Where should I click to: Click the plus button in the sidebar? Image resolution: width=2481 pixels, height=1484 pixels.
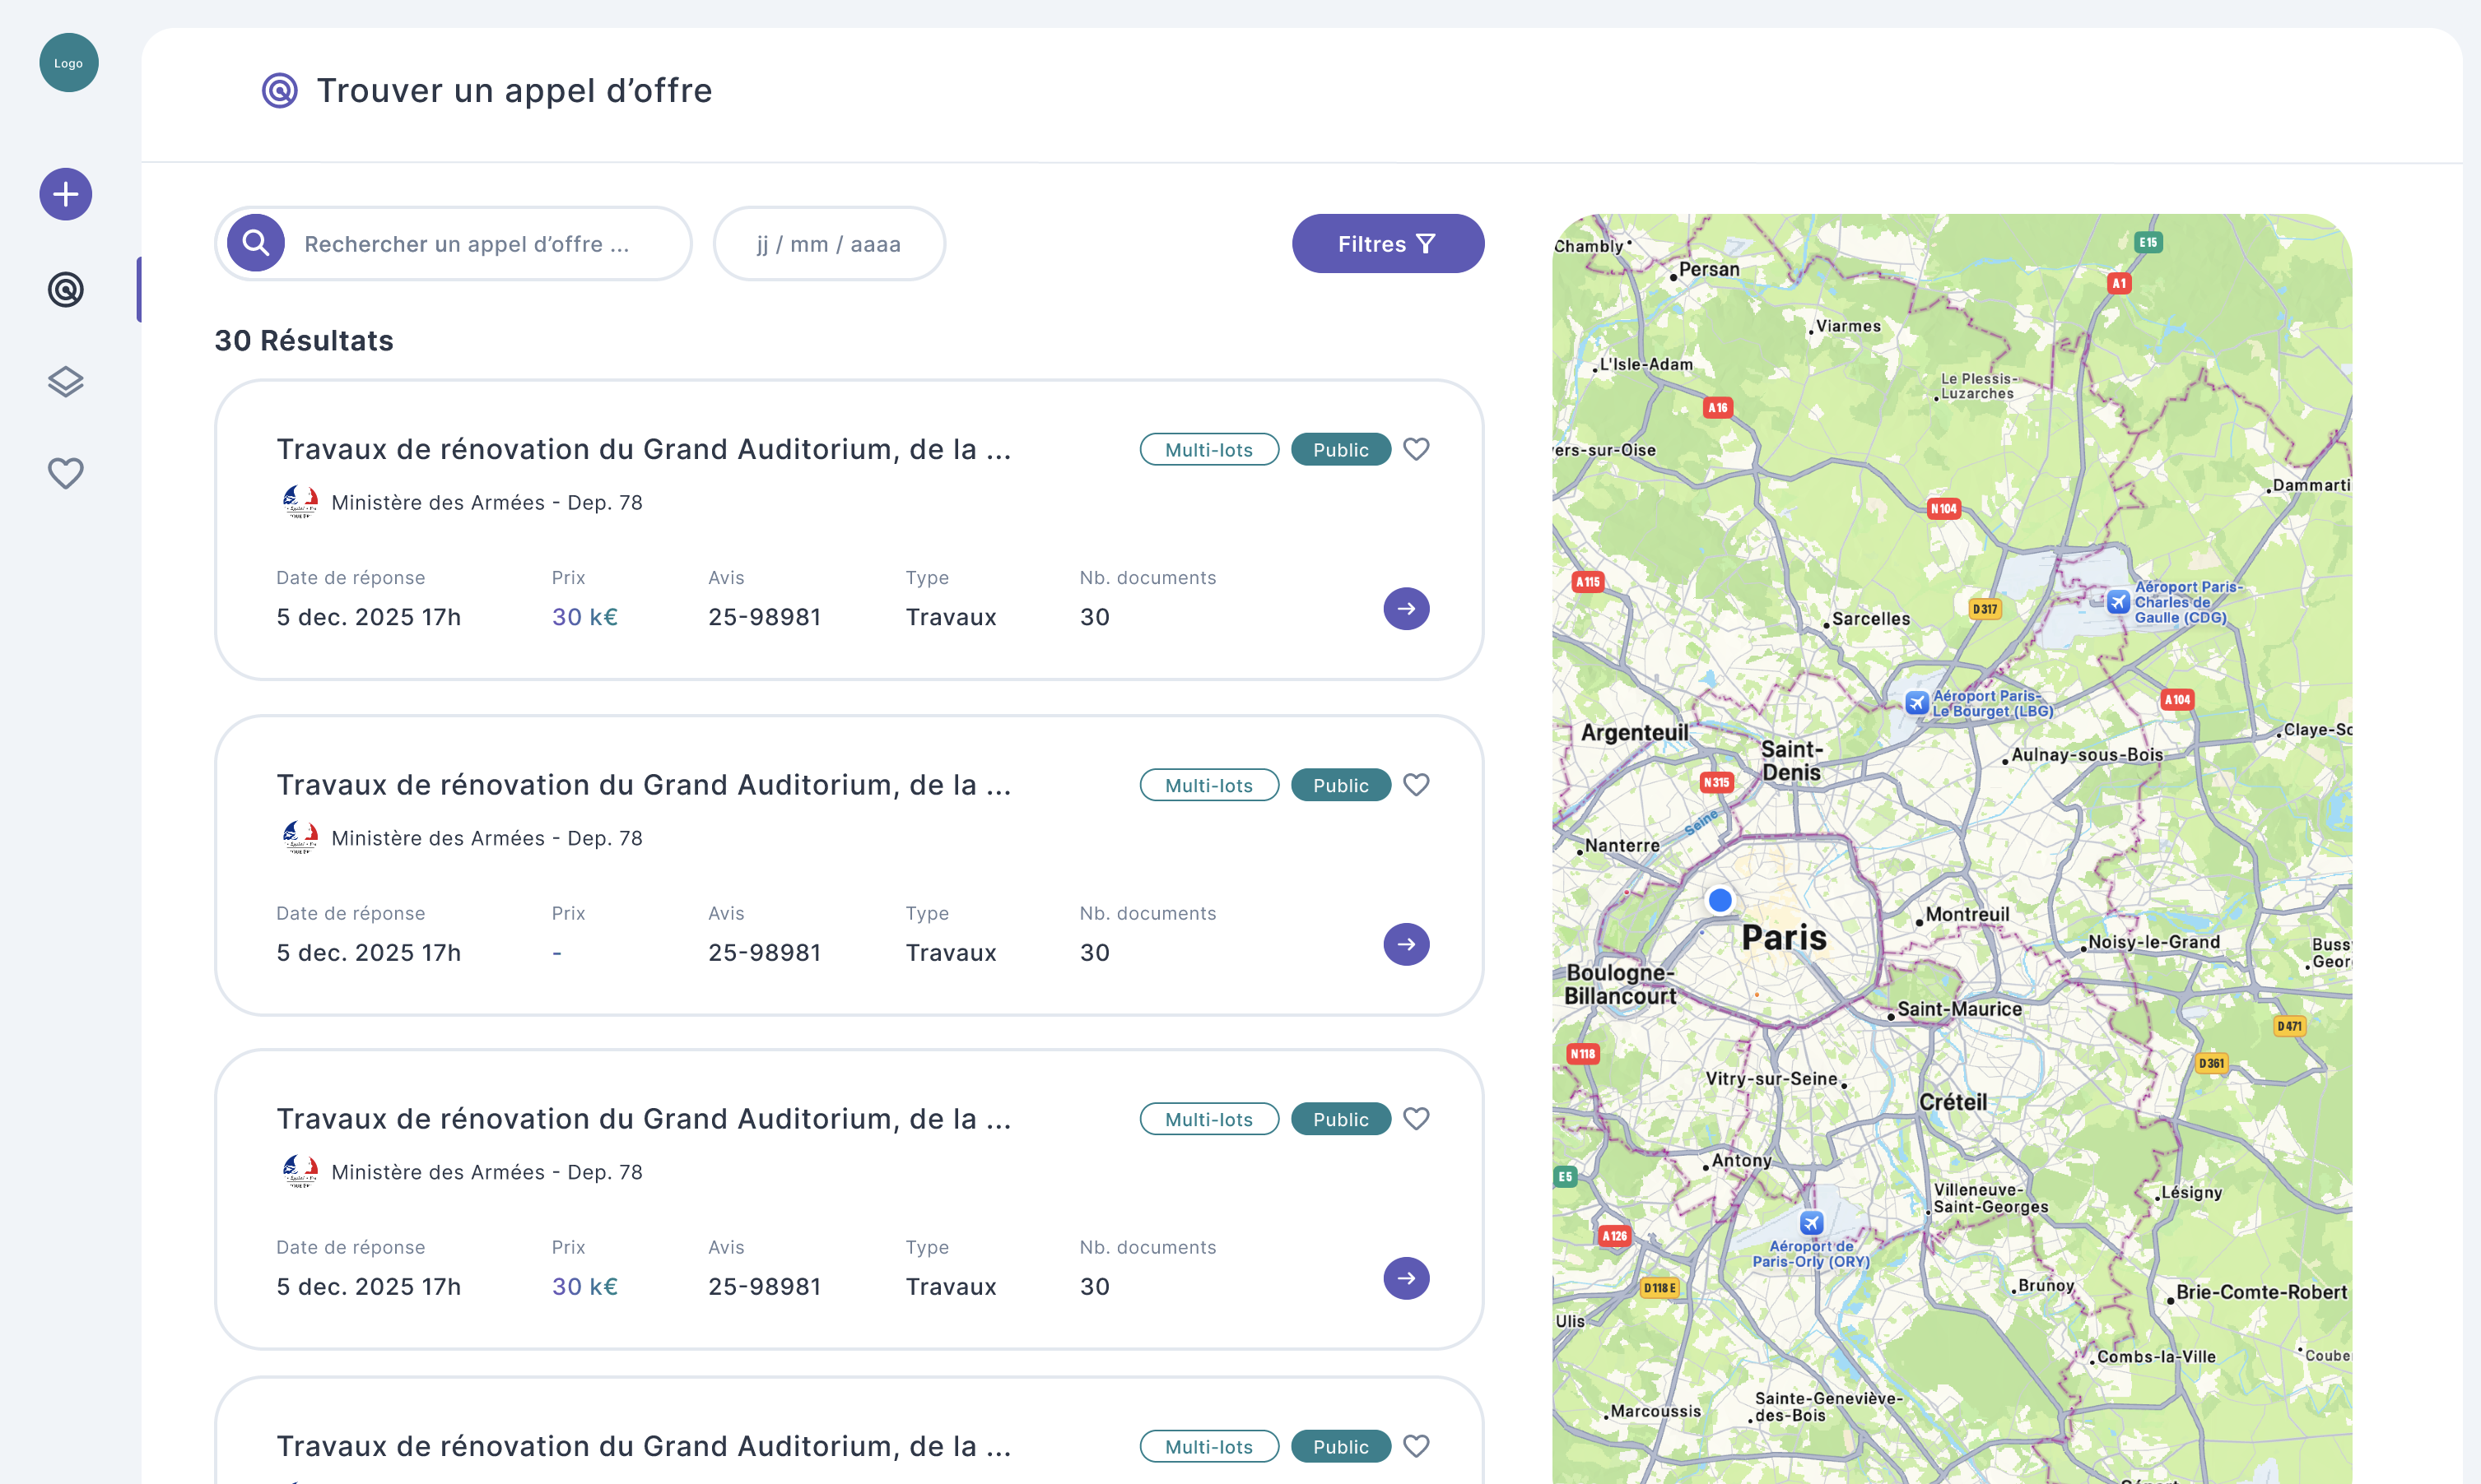[66, 194]
